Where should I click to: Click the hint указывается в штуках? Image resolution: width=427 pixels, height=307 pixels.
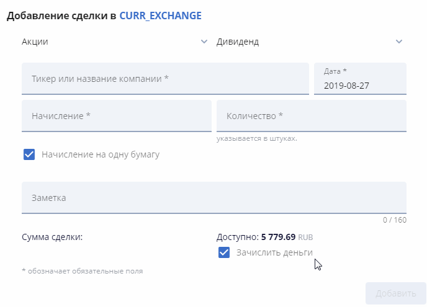[x=257, y=138]
